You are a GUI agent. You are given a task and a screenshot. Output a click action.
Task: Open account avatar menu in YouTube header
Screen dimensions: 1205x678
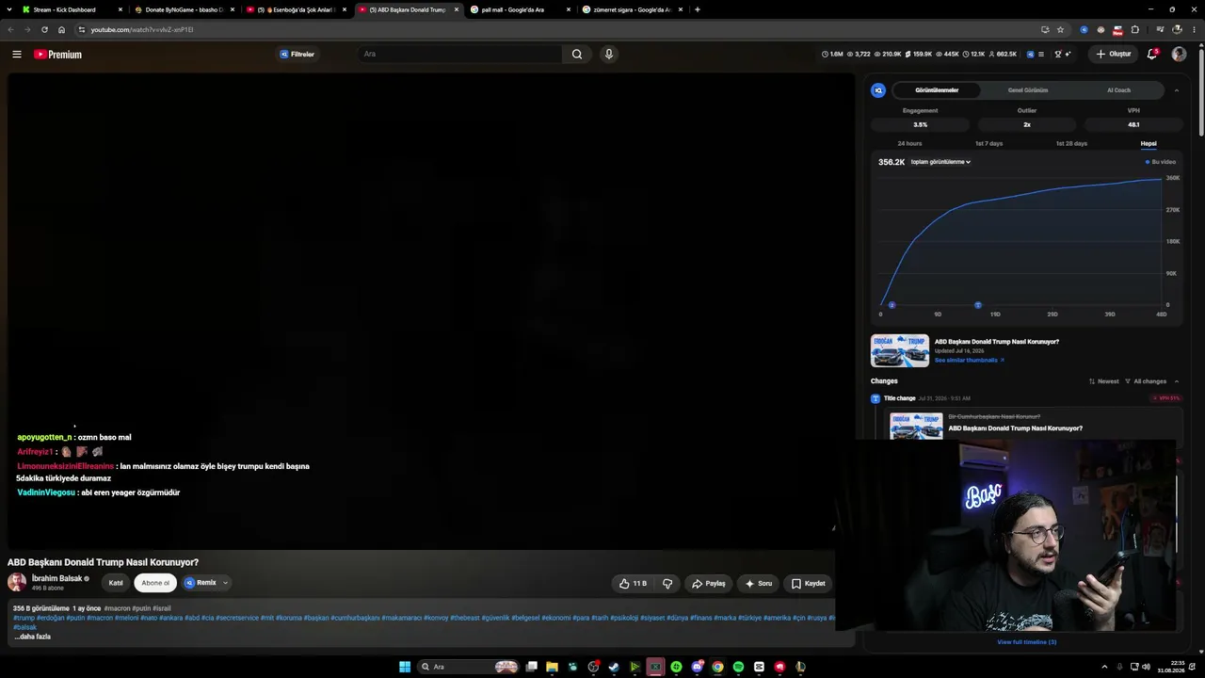pyautogui.click(x=1179, y=54)
